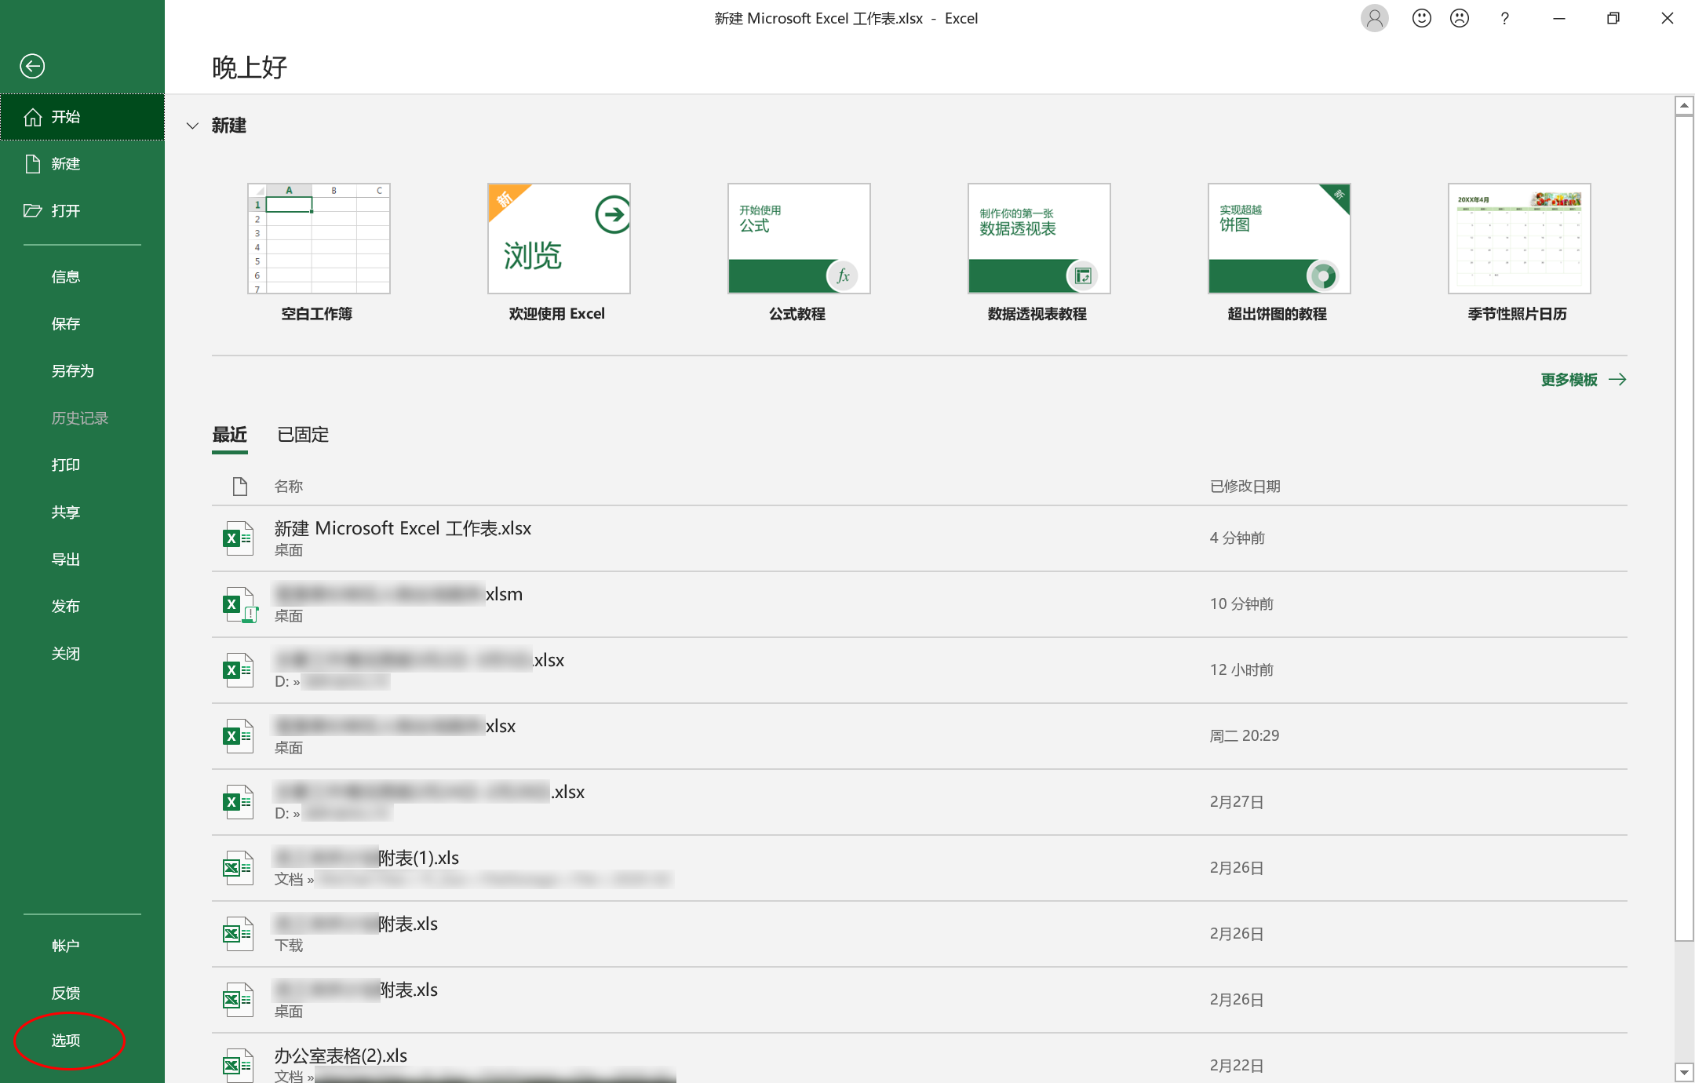Click the back arrow icon
1695x1083 pixels.
[32, 66]
